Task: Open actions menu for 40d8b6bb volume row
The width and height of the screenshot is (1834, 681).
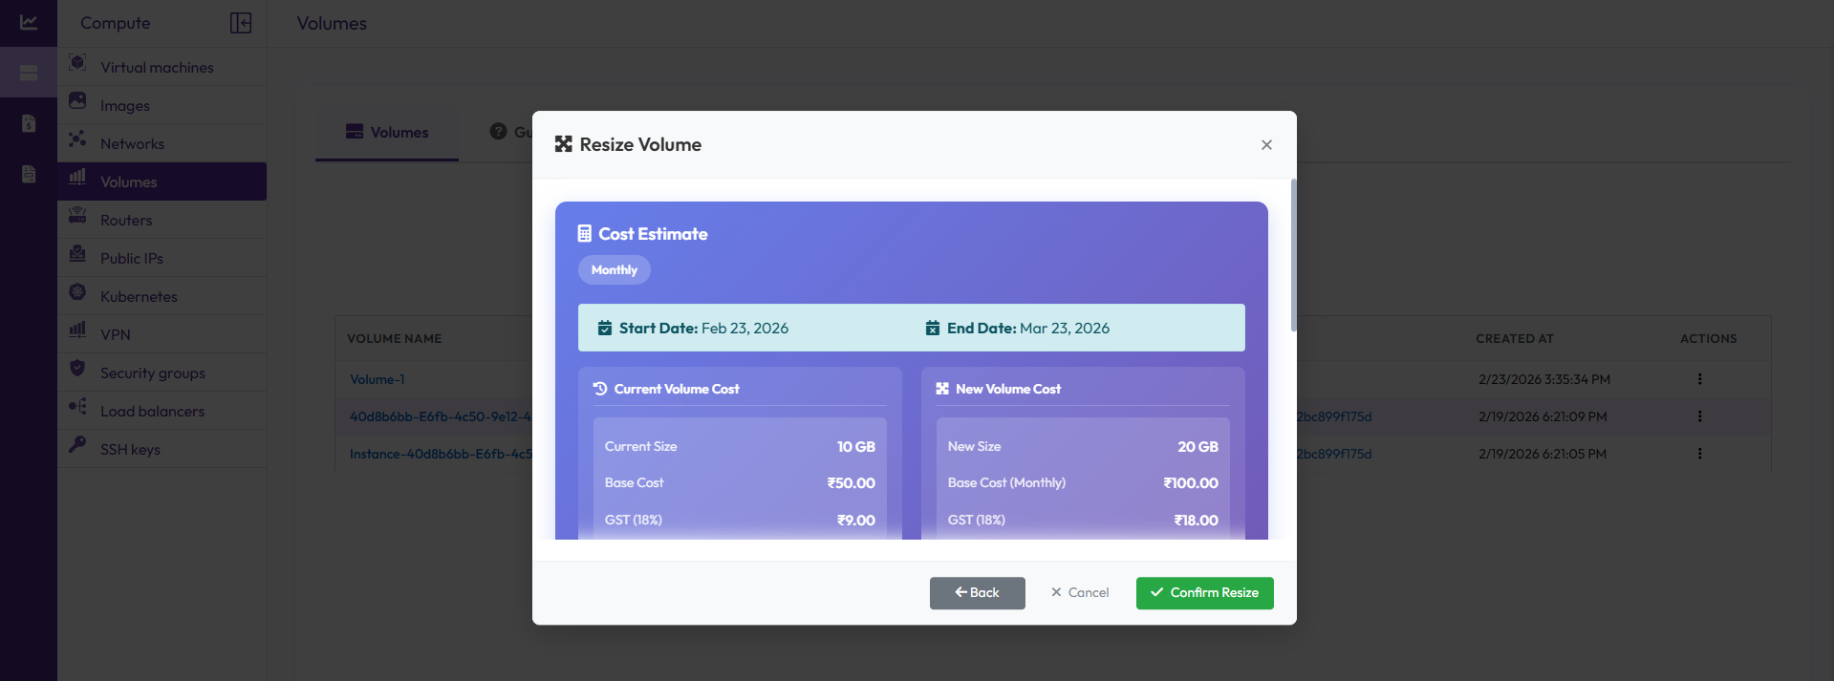Action: coord(1699,416)
